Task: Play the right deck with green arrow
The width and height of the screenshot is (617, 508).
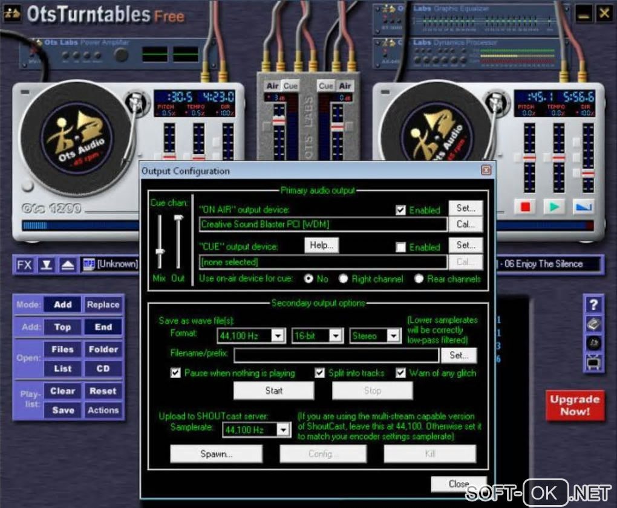Action: [x=554, y=207]
